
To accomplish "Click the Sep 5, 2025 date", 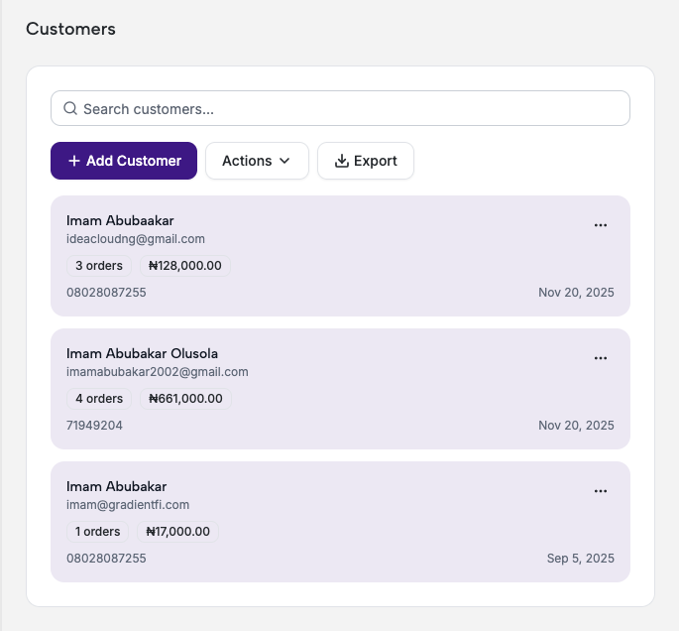I will [580, 559].
